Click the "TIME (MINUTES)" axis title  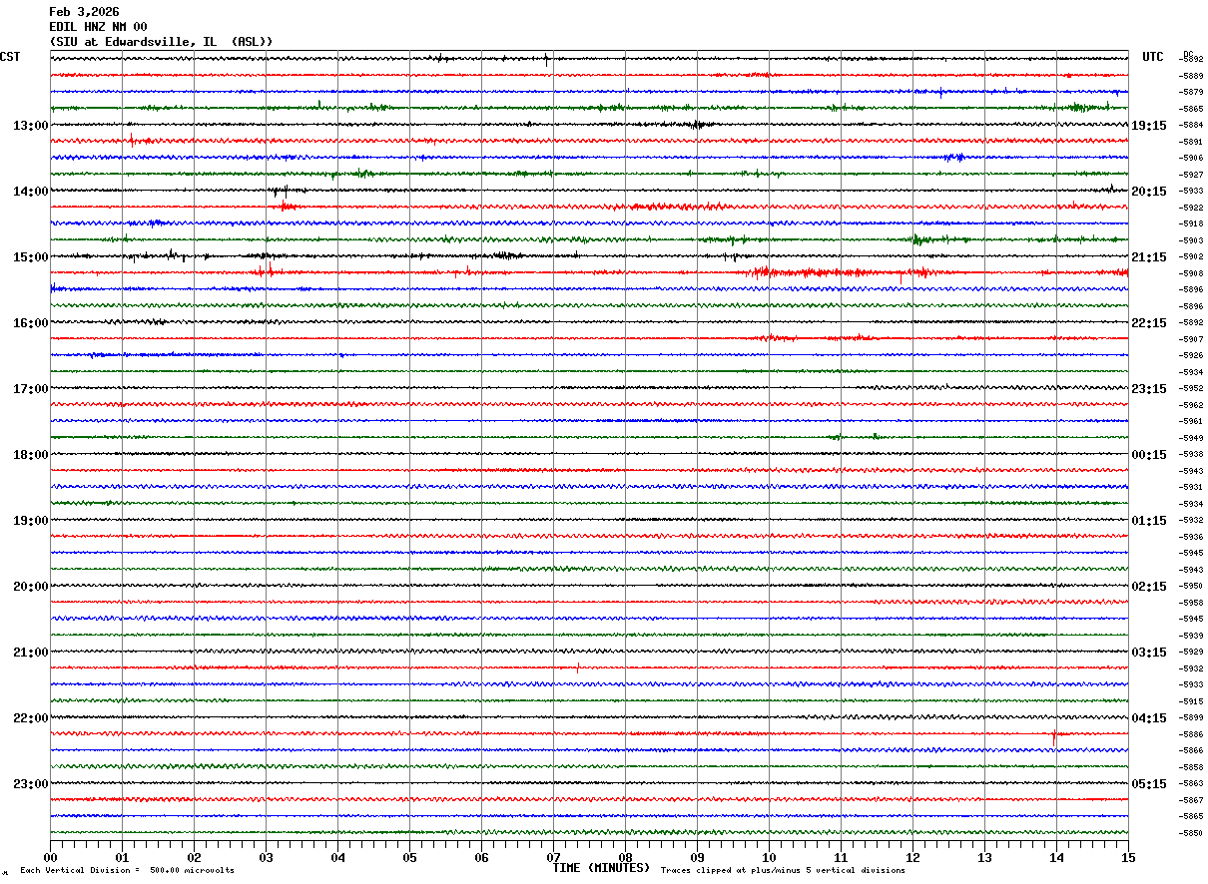601,868
